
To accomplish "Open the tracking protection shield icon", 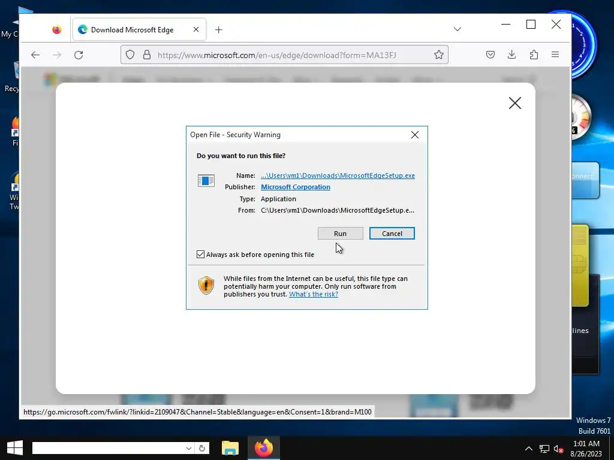I will [130, 55].
